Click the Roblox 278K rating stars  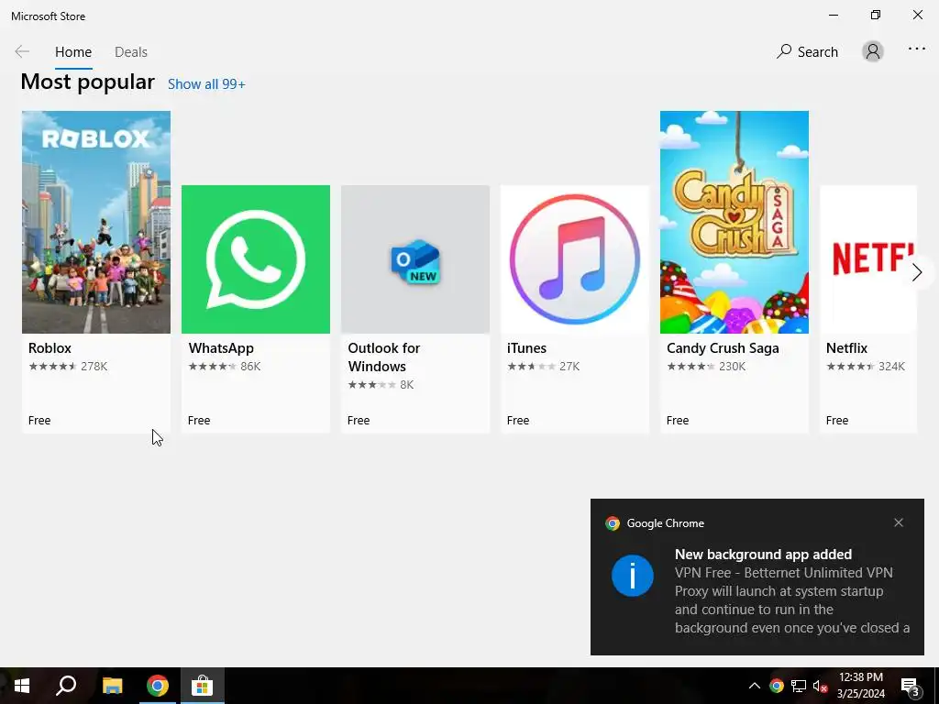pyautogui.click(x=68, y=367)
